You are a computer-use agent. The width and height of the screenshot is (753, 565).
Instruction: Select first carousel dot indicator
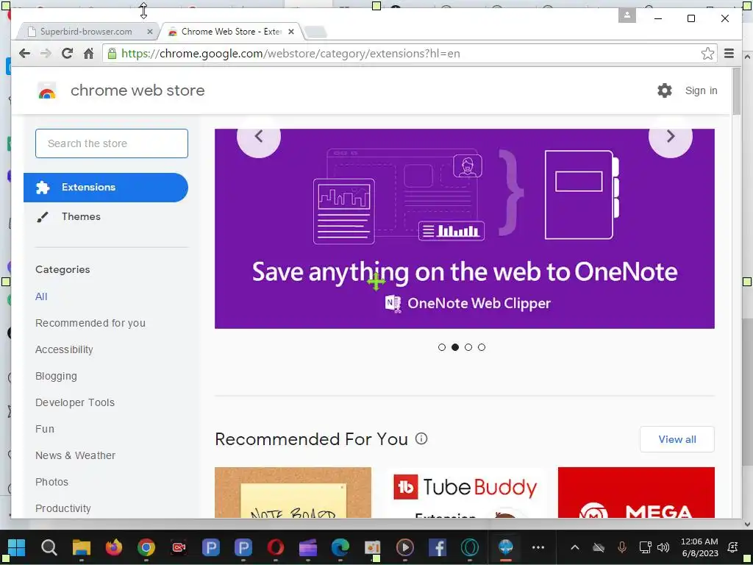pyautogui.click(x=442, y=347)
